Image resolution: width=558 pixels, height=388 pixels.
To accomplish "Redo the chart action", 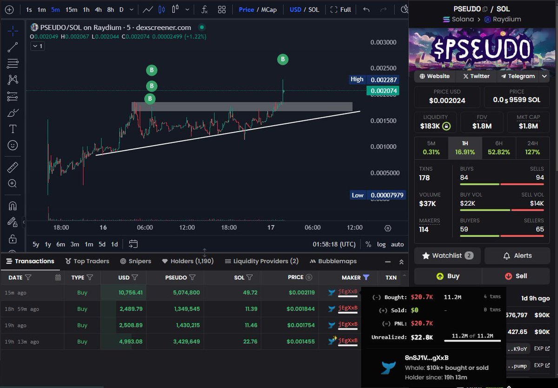I will click(x=384, y=9).
